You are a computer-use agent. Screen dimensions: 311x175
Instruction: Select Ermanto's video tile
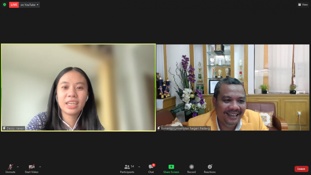233,87
